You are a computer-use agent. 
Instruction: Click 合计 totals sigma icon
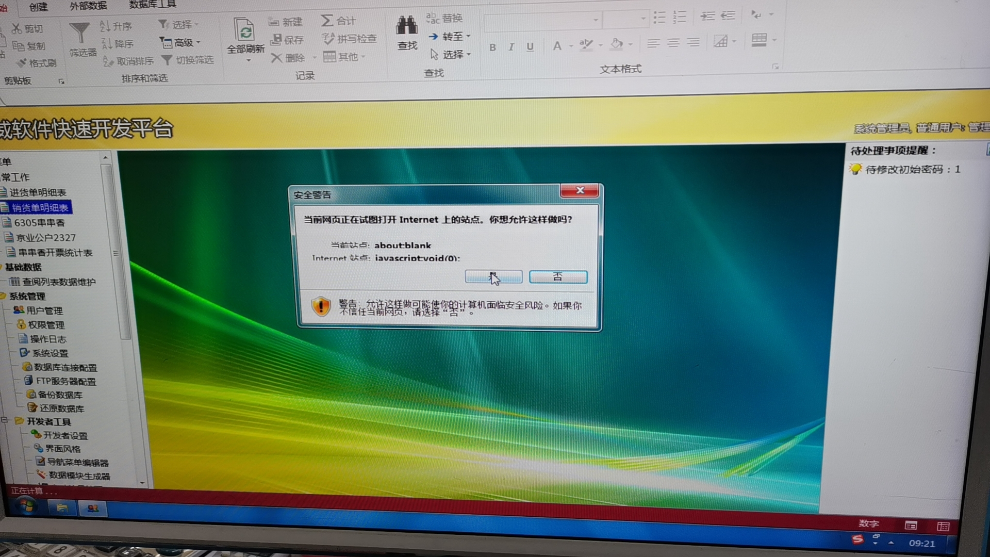[327, 20]
